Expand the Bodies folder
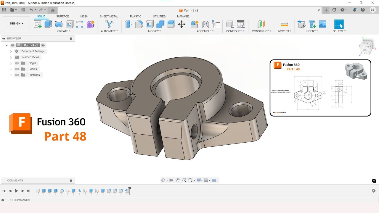Viewport: 379px width, 213px height. pyautogui.click(x=11, y=69)
